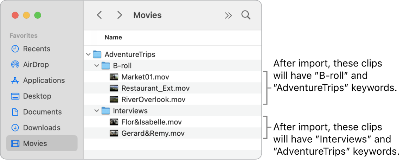Viewport: 410px width, 161px height.
Task: Open Recents in the sidebar
Action: pos(36,49)
